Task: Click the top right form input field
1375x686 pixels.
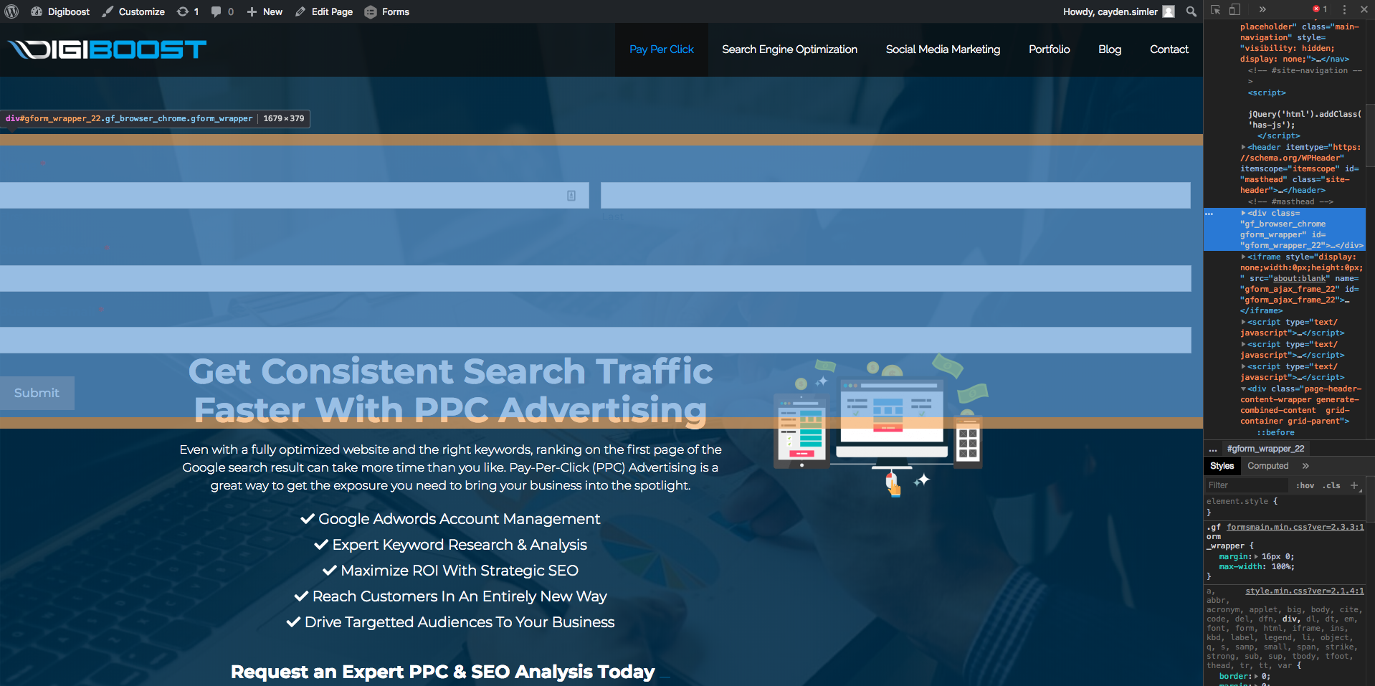Action: pos(895,196)
